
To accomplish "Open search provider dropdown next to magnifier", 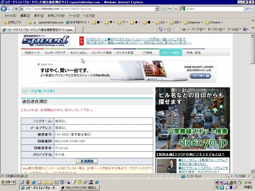I will pos(252,9).
